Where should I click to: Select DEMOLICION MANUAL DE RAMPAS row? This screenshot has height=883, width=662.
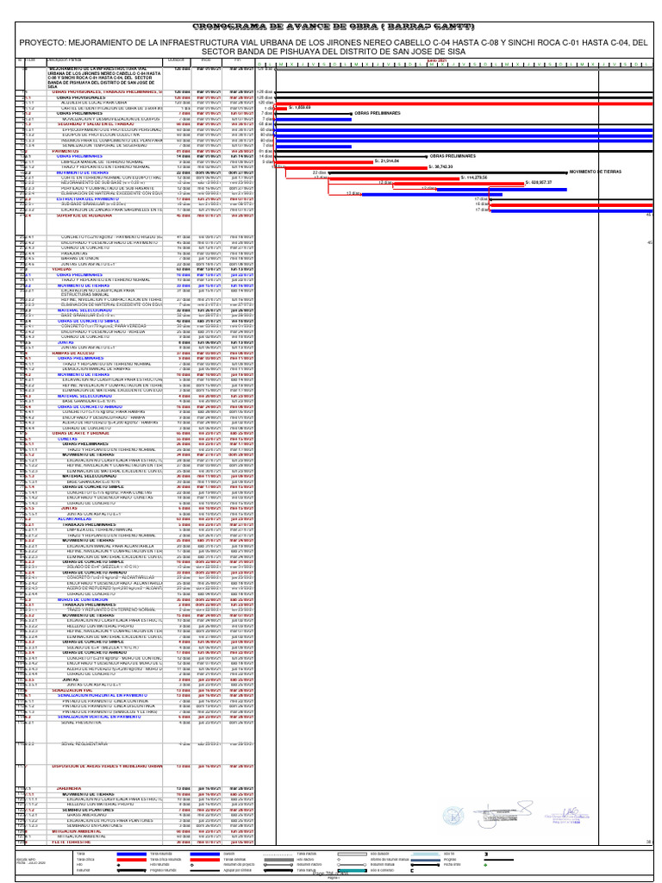135,368
